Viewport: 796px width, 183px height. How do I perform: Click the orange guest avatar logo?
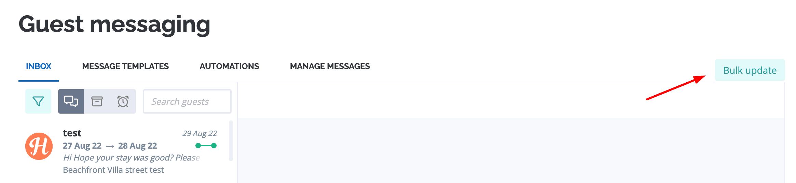coord(39,146)
